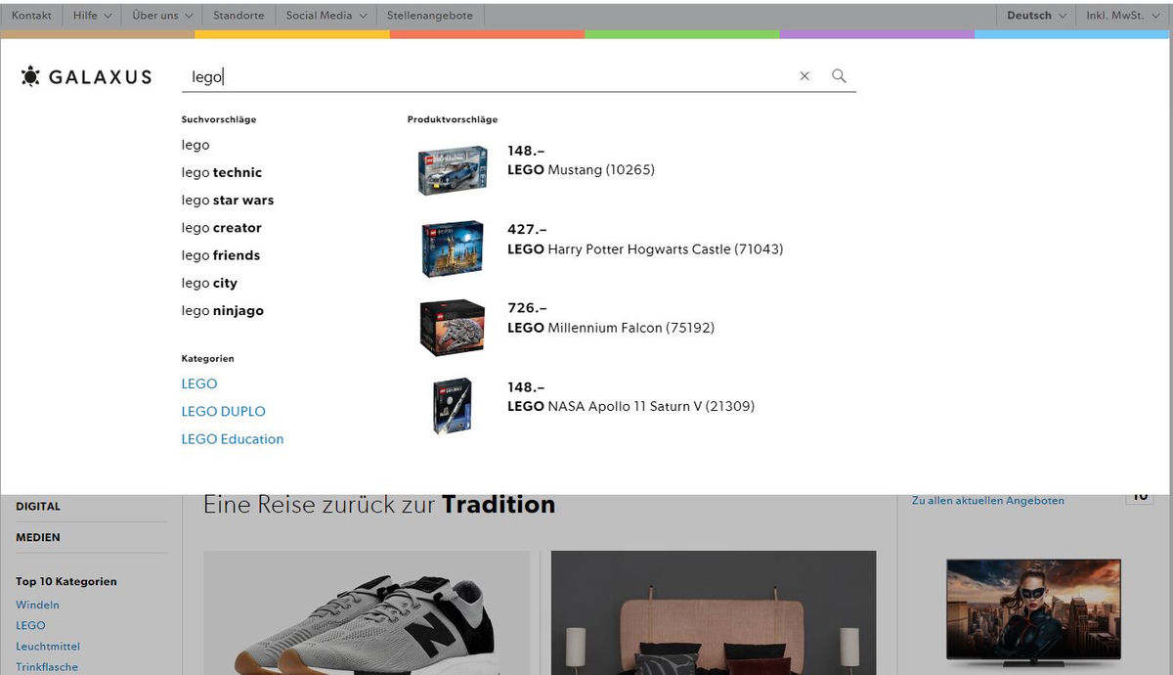Open the LEGO DUPLO category link
Image resolution: width=1173 pixels, height=675 pixels.
tap(223, 411)
